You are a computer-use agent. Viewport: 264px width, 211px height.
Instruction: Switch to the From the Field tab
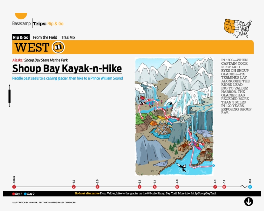(45, 37)
